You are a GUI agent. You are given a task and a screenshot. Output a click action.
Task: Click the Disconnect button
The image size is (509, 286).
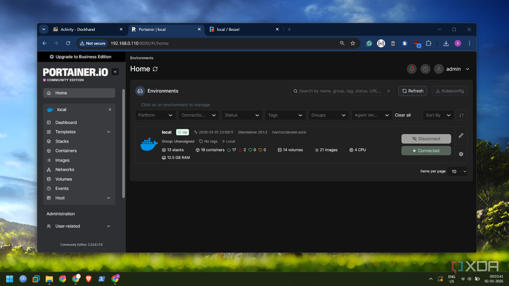(426, 139)
